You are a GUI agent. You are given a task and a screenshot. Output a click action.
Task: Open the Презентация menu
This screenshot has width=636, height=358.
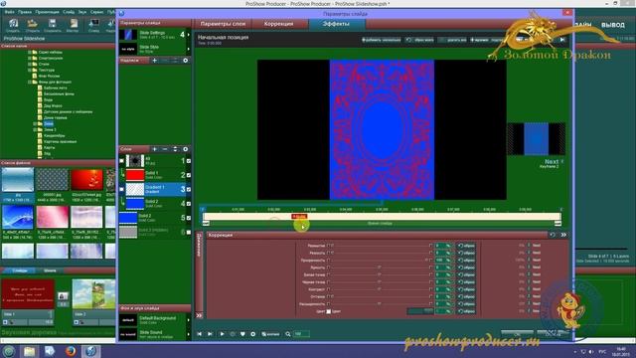coord(47,12)
